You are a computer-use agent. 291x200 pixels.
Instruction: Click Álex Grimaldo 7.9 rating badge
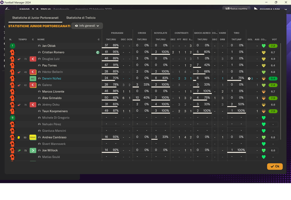click(273, 98)
